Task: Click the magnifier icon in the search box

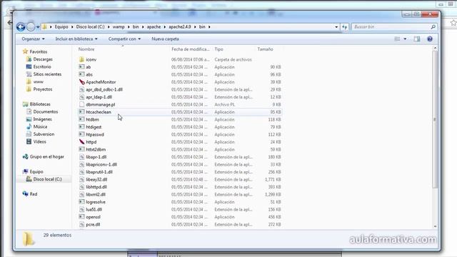Action: pyautogui.click(x=433, y=27)
